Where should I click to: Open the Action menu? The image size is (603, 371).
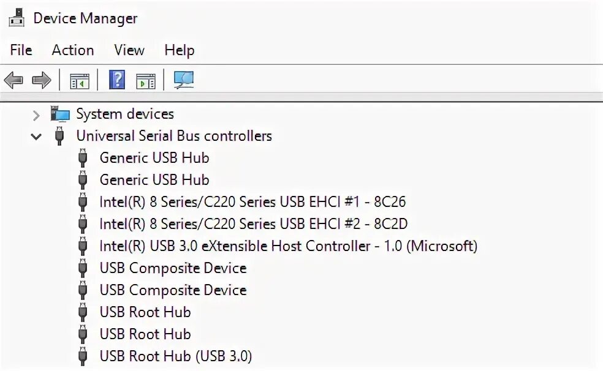(x=73, y=50)
